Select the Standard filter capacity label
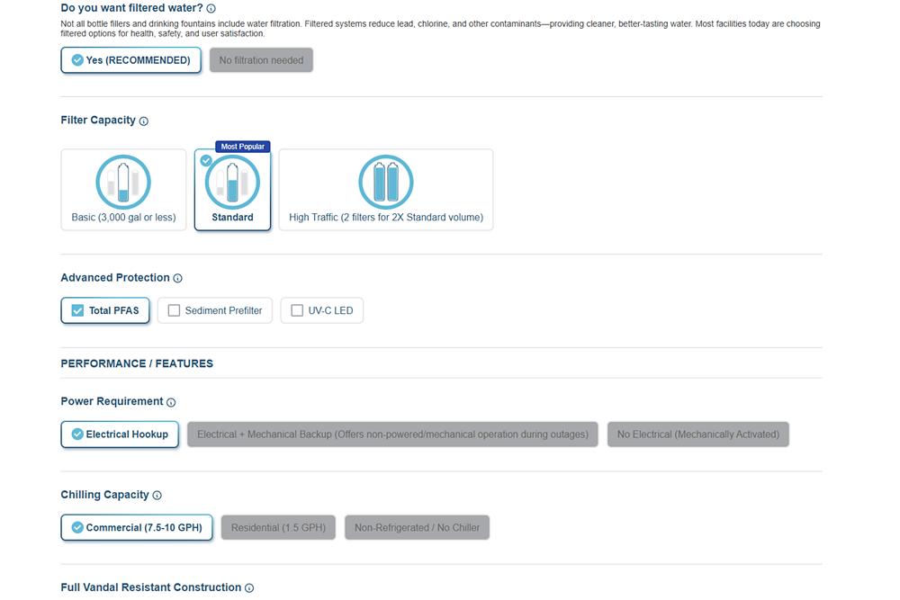The image size is (900, 600). click(232, 218)
